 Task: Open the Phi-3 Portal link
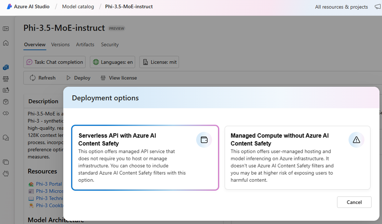tap(49, 184)
